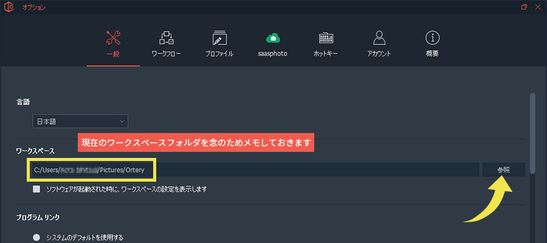The image size is (547, 243).
Task: Click the saasphoto green cloud icon
Action: click(272, 38)
